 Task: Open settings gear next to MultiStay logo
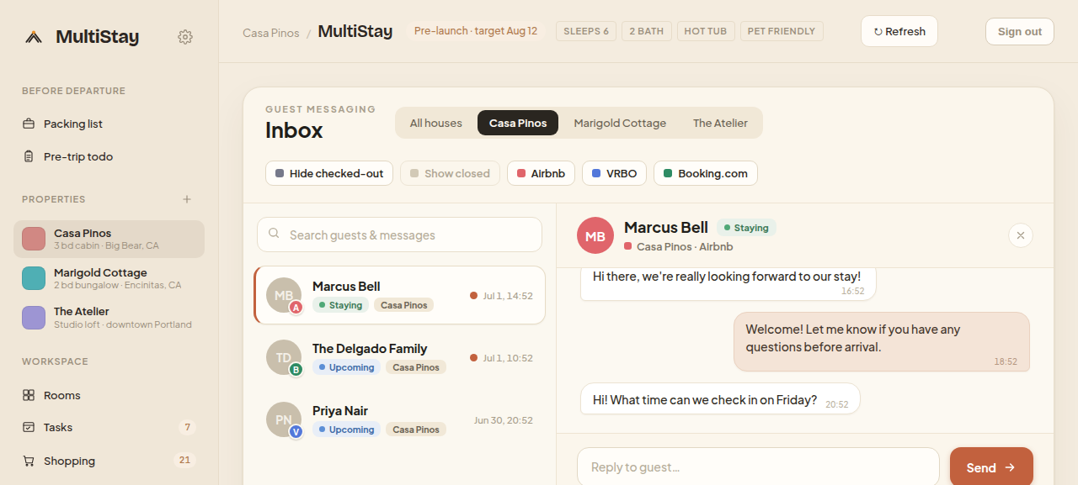[x=185, y=37]
